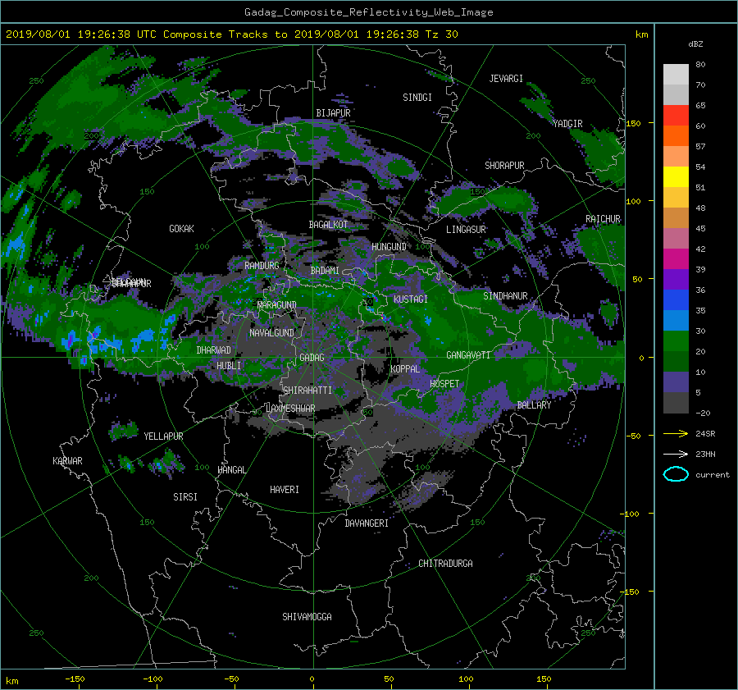Pick the green 20 dBZ color swatch
738x690 pixels.
tap(676, 341)
